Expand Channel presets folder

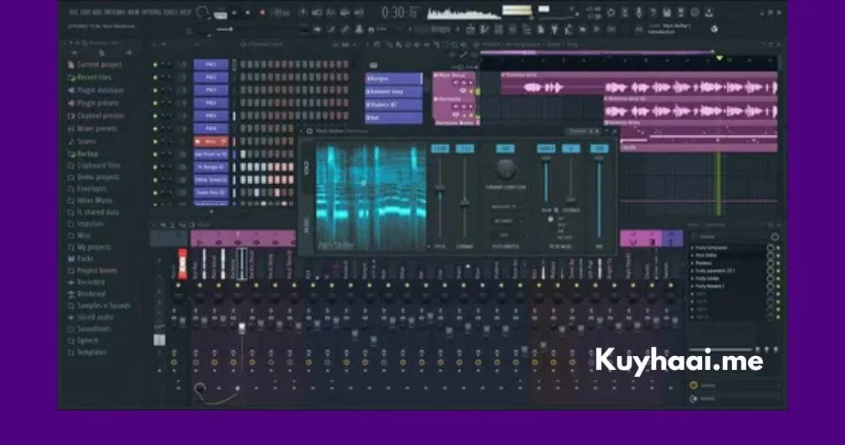tap(96, 116)
